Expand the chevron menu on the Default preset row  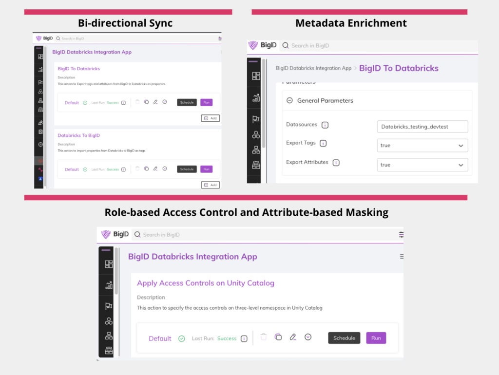coord(307,337)
